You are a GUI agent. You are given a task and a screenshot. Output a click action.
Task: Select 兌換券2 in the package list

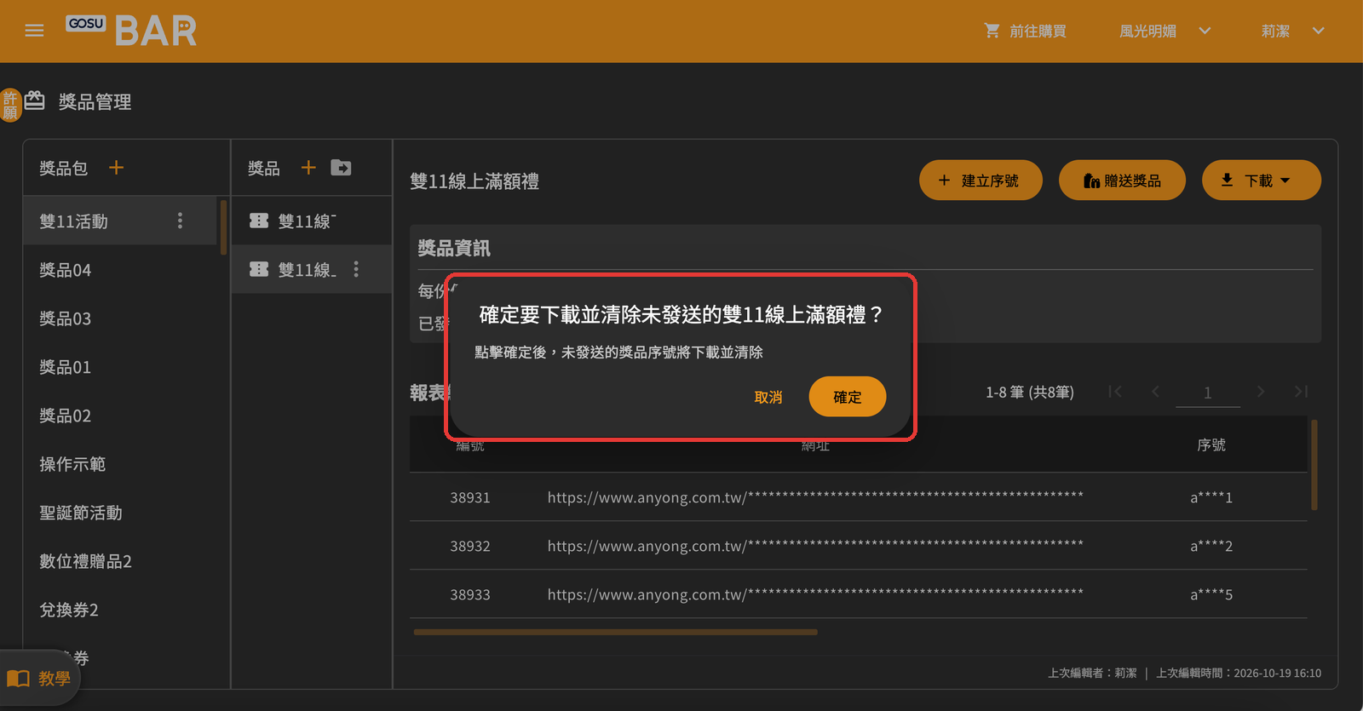click(120, 610)
